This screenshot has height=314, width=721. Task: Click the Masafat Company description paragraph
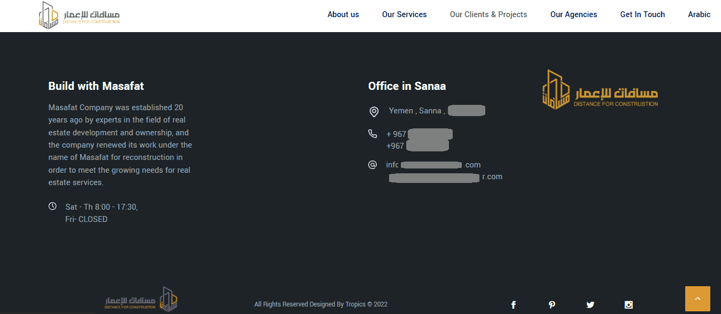click(x=120, y=145)
